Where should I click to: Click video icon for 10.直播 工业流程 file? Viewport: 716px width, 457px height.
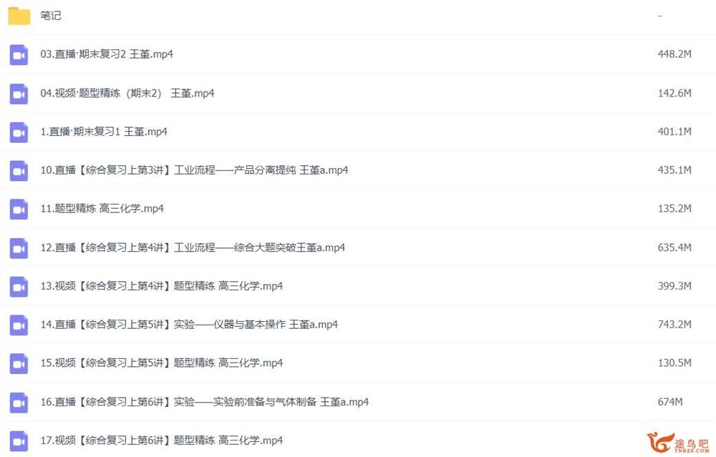[19, 171]
